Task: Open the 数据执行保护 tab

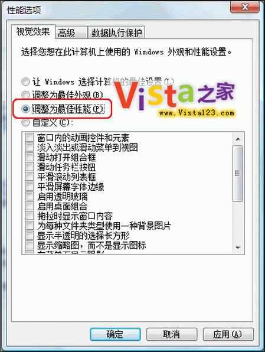Action: [116, 33]
